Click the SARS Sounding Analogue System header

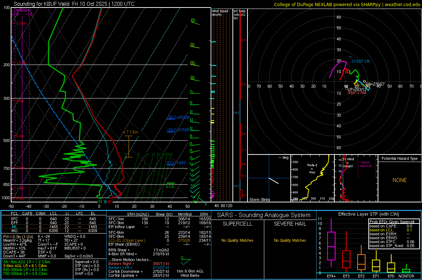(x=264, y=215)
